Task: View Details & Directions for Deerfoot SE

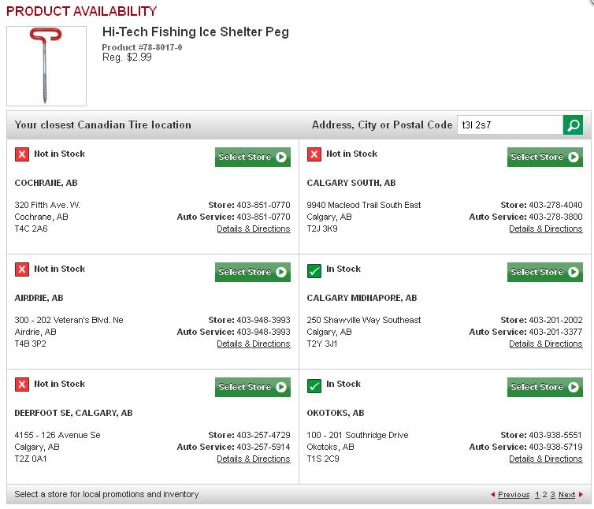Action: point(253,459)
